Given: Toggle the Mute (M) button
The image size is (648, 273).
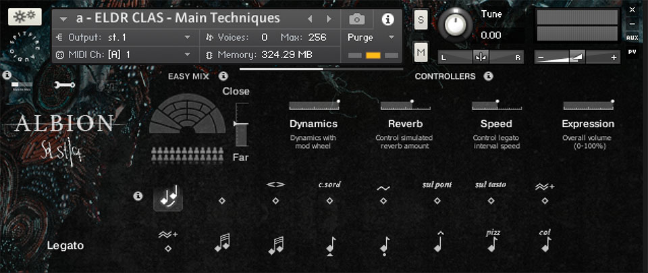Looking at the screenshot, I should 421,52.
